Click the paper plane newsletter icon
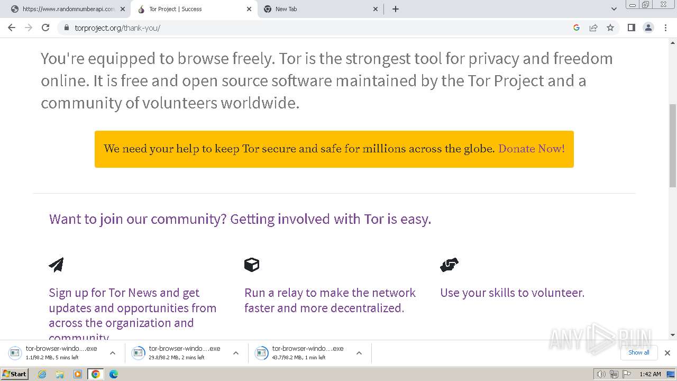 tap(56, 265)
